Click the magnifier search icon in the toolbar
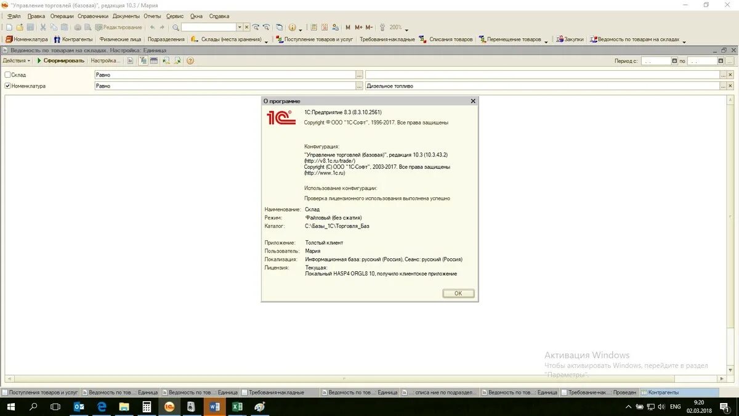This screenshot has width=739, height=416. point(176,27)
